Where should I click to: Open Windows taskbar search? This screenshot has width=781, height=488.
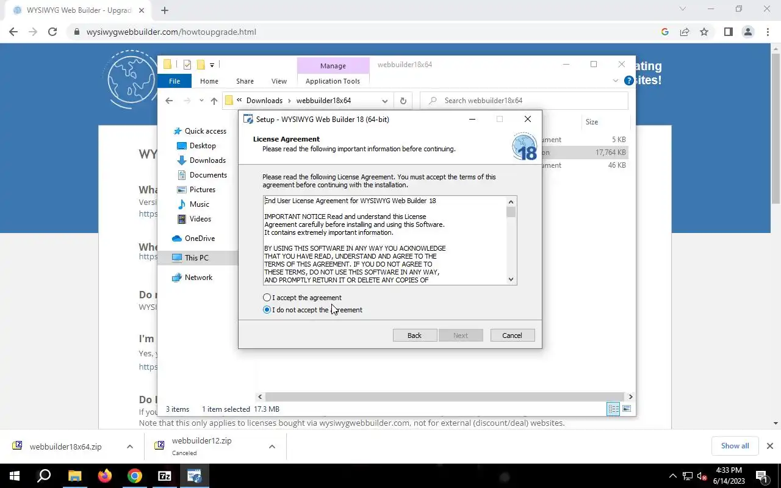pos(44,476)
